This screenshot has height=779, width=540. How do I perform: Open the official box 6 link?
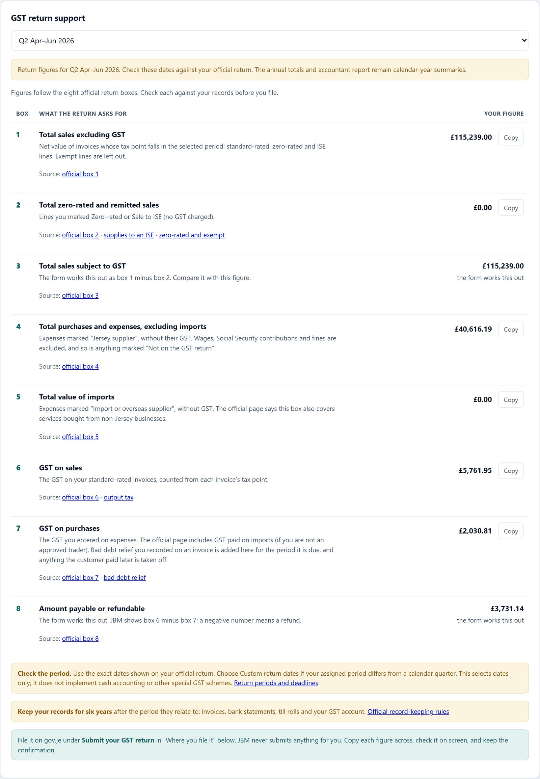click(80, 497)
